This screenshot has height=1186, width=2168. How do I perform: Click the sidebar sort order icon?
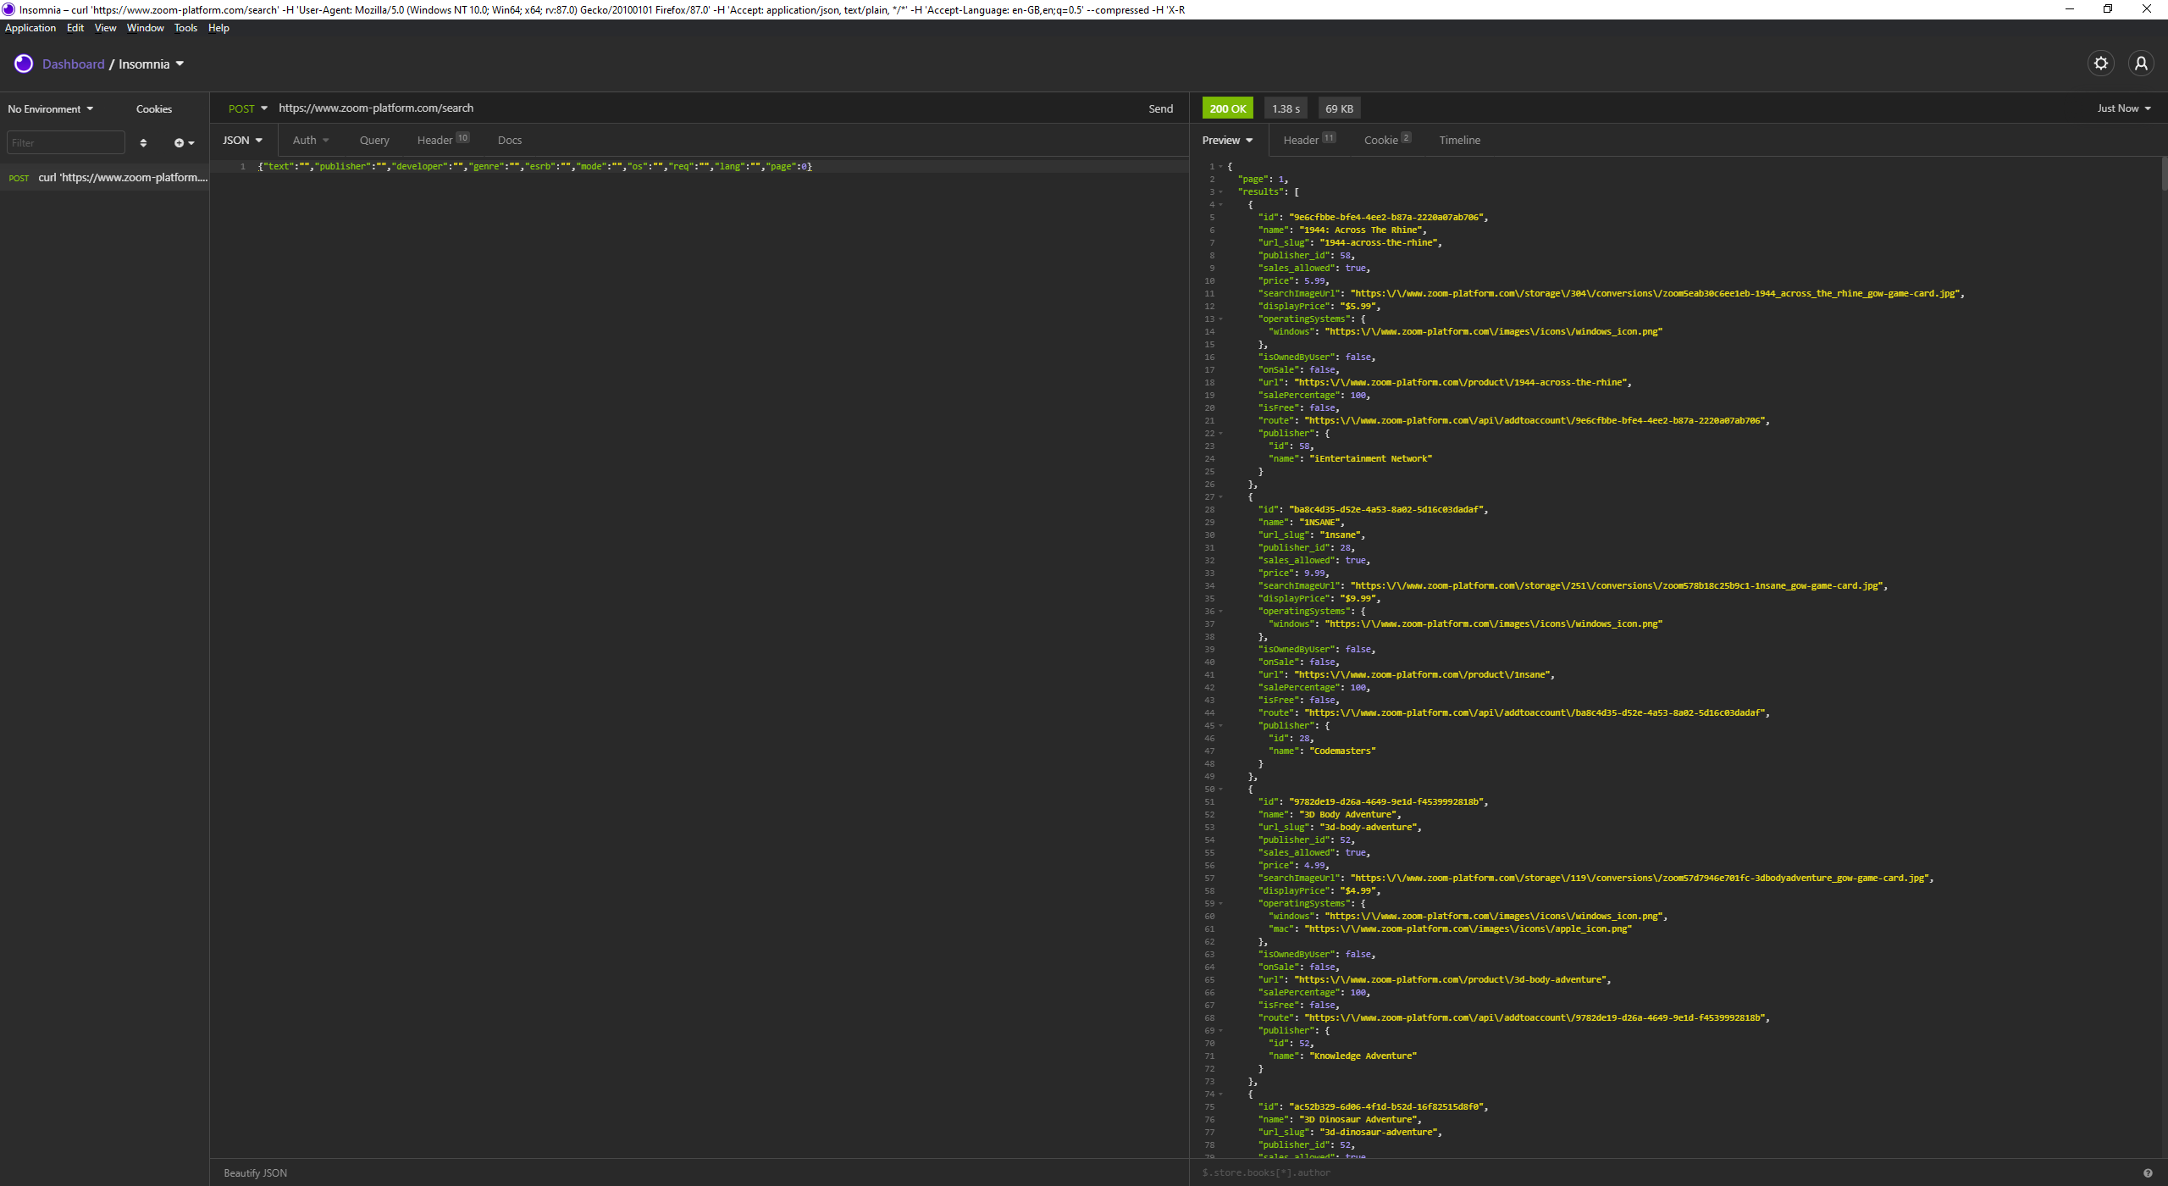pos(143,143)
